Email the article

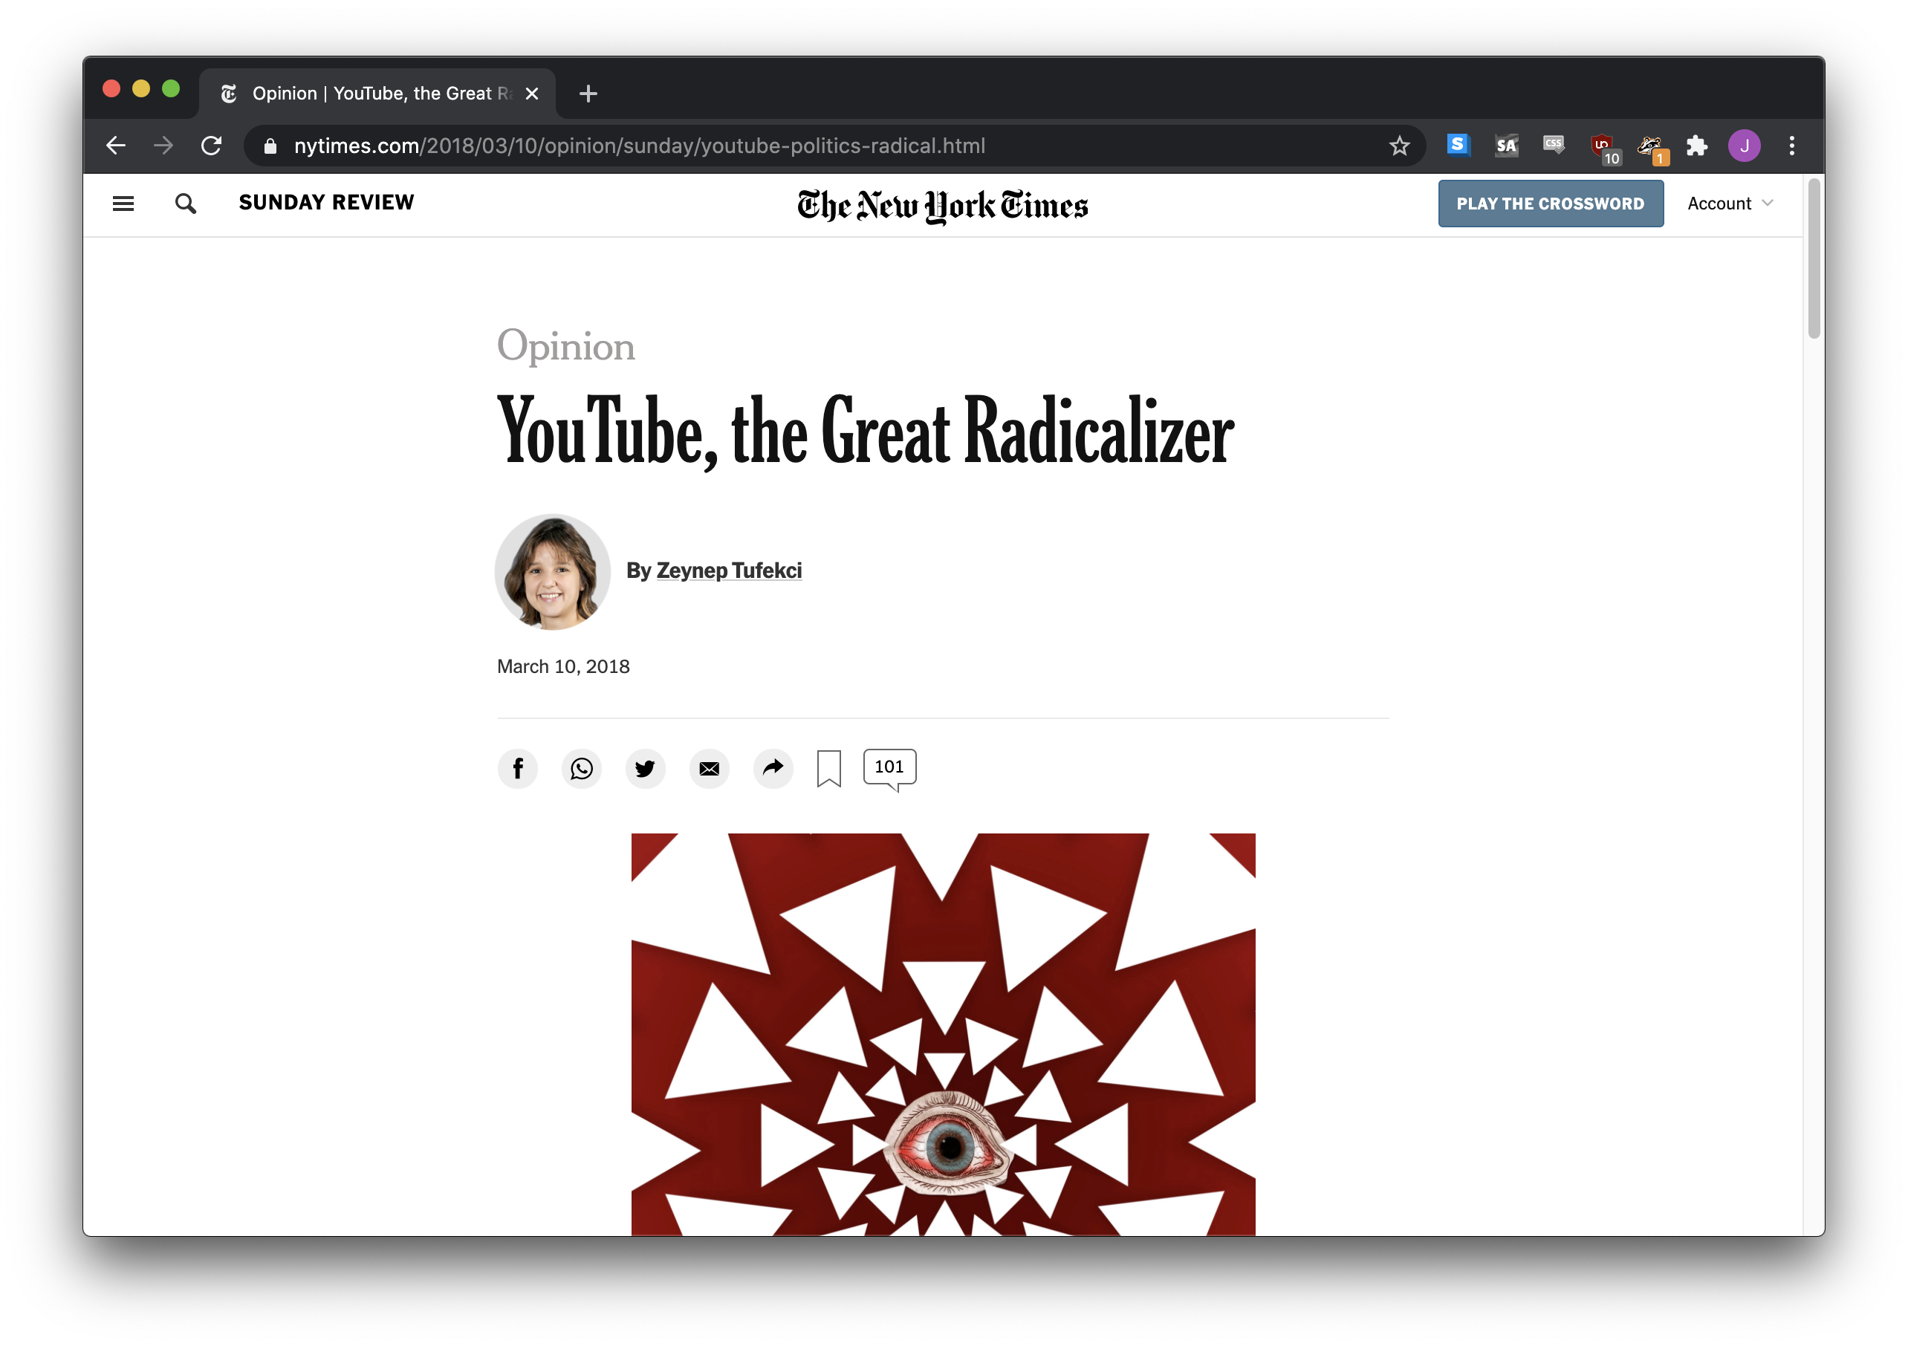coord(709,769)
